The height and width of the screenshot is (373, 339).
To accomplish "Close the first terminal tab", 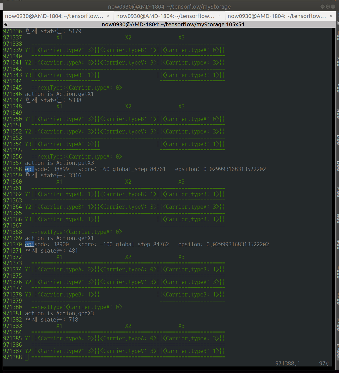I will 108,16.
